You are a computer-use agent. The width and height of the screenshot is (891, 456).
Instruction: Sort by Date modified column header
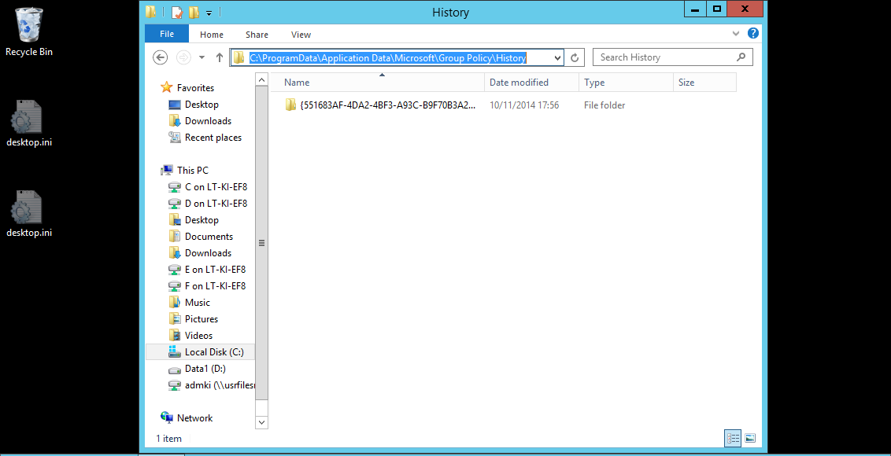519,83
